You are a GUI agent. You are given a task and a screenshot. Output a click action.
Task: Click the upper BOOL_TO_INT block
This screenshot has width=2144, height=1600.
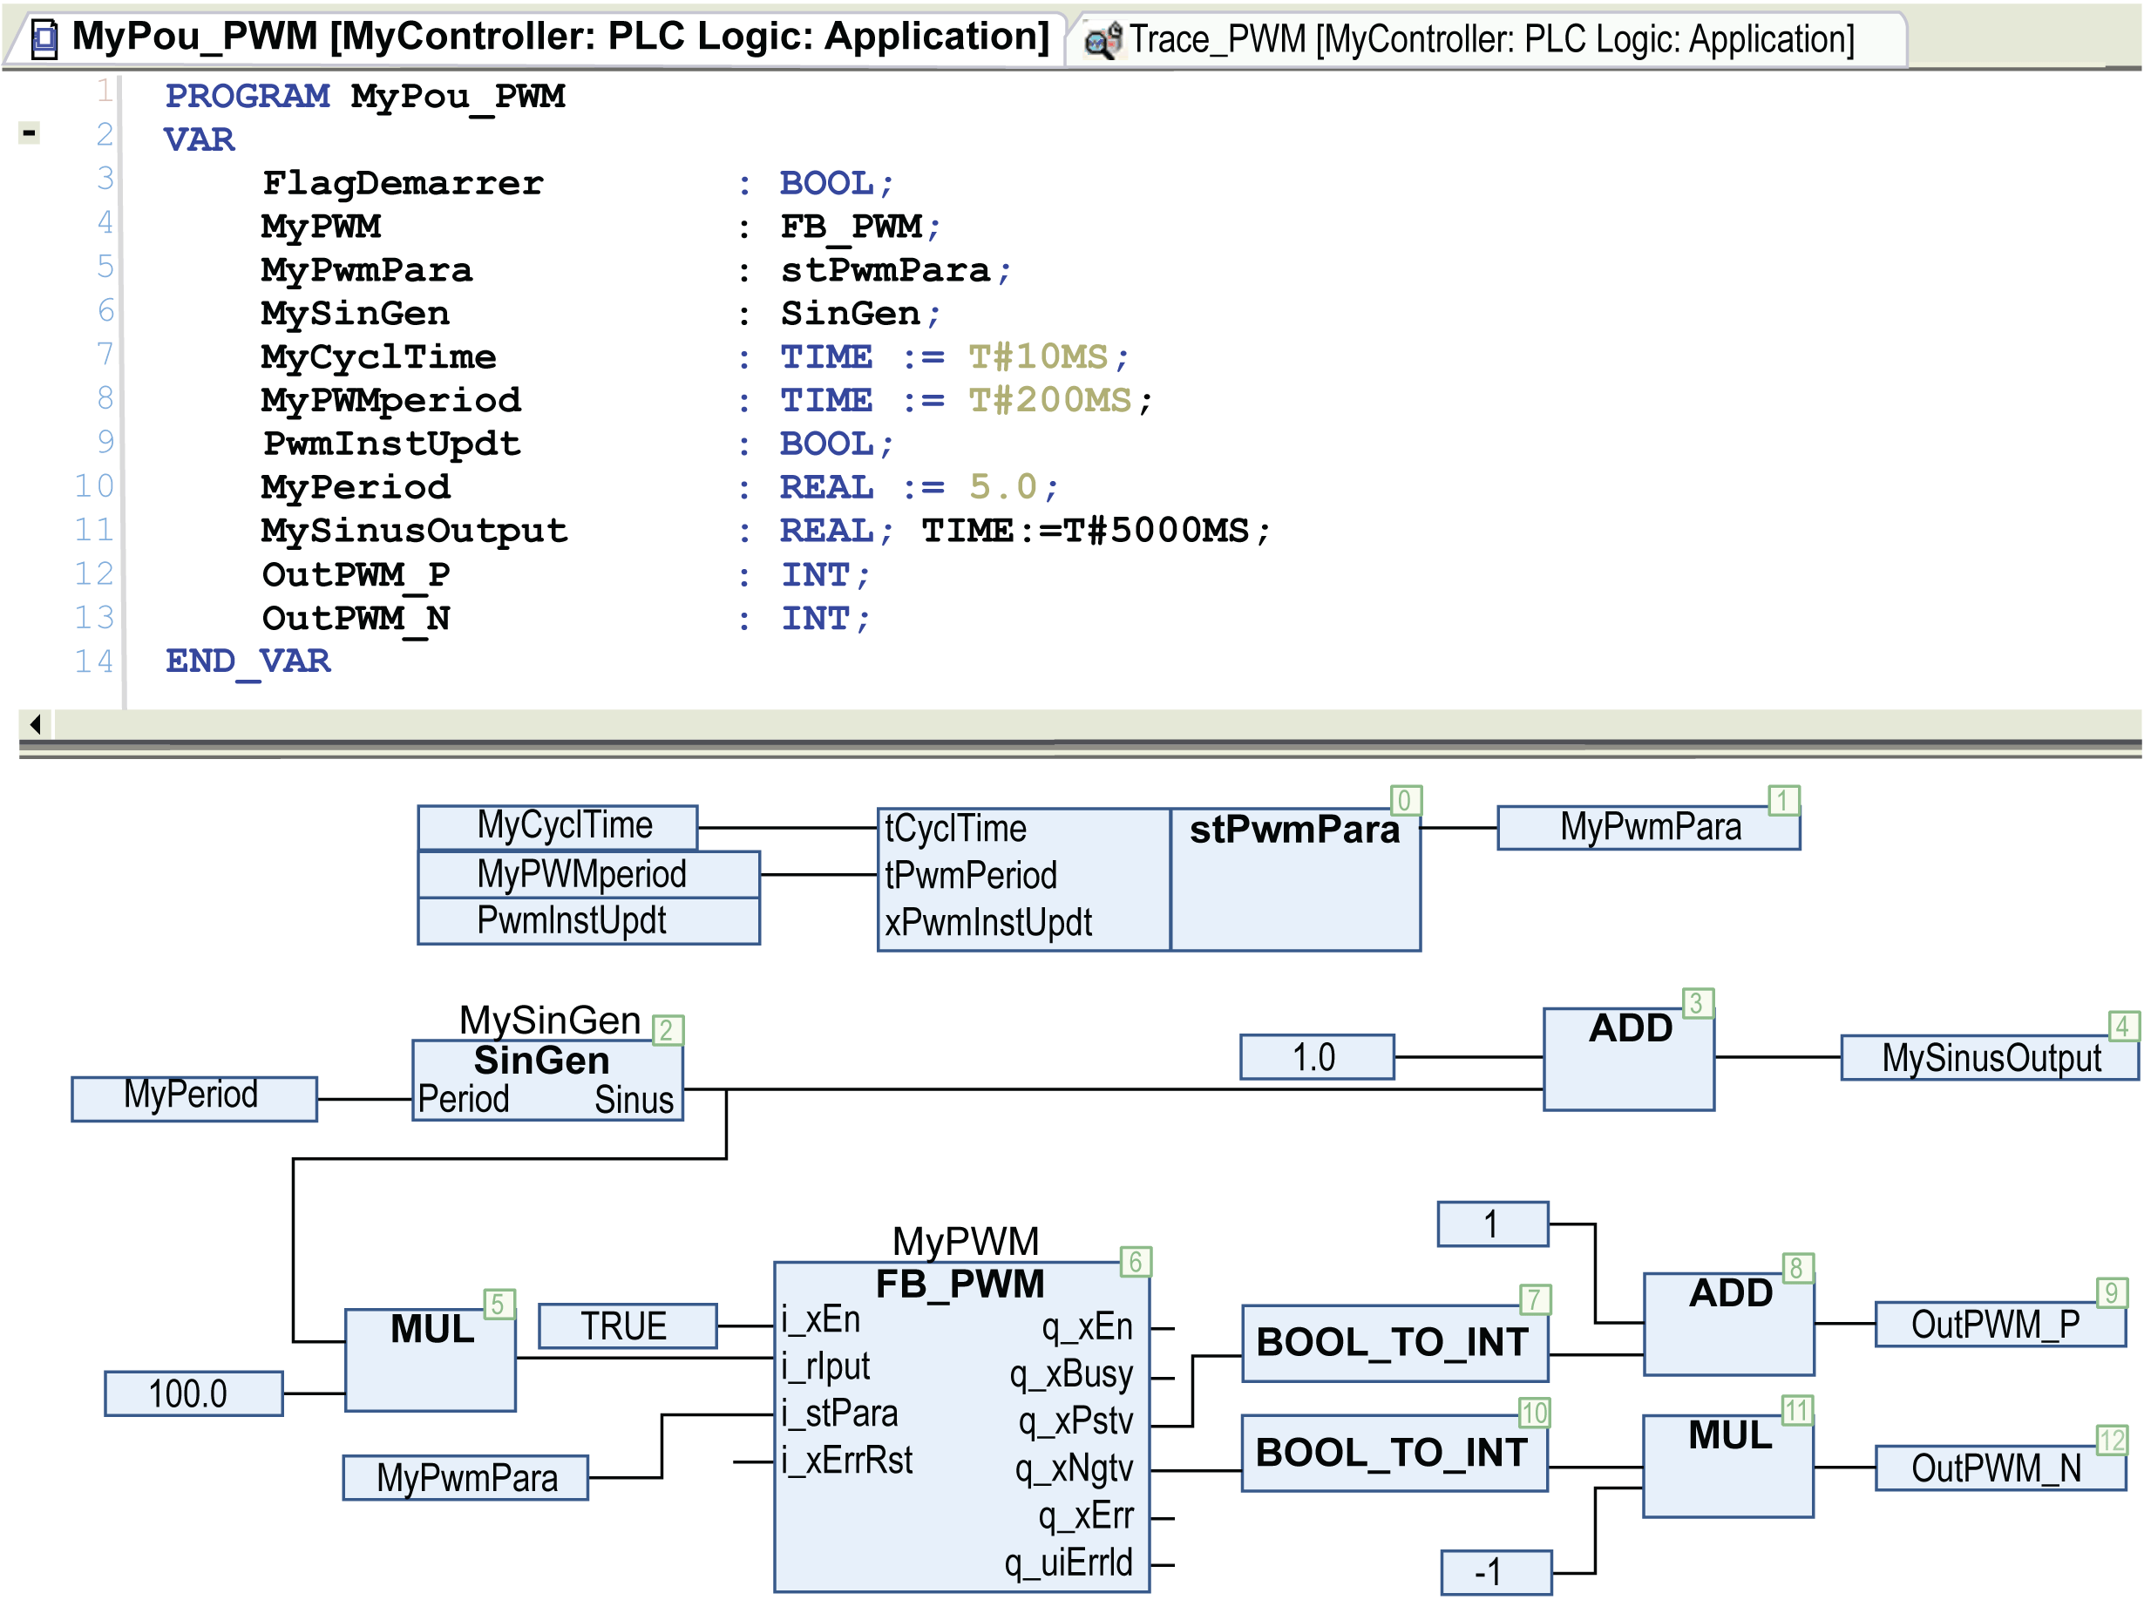[1394, 1342]
